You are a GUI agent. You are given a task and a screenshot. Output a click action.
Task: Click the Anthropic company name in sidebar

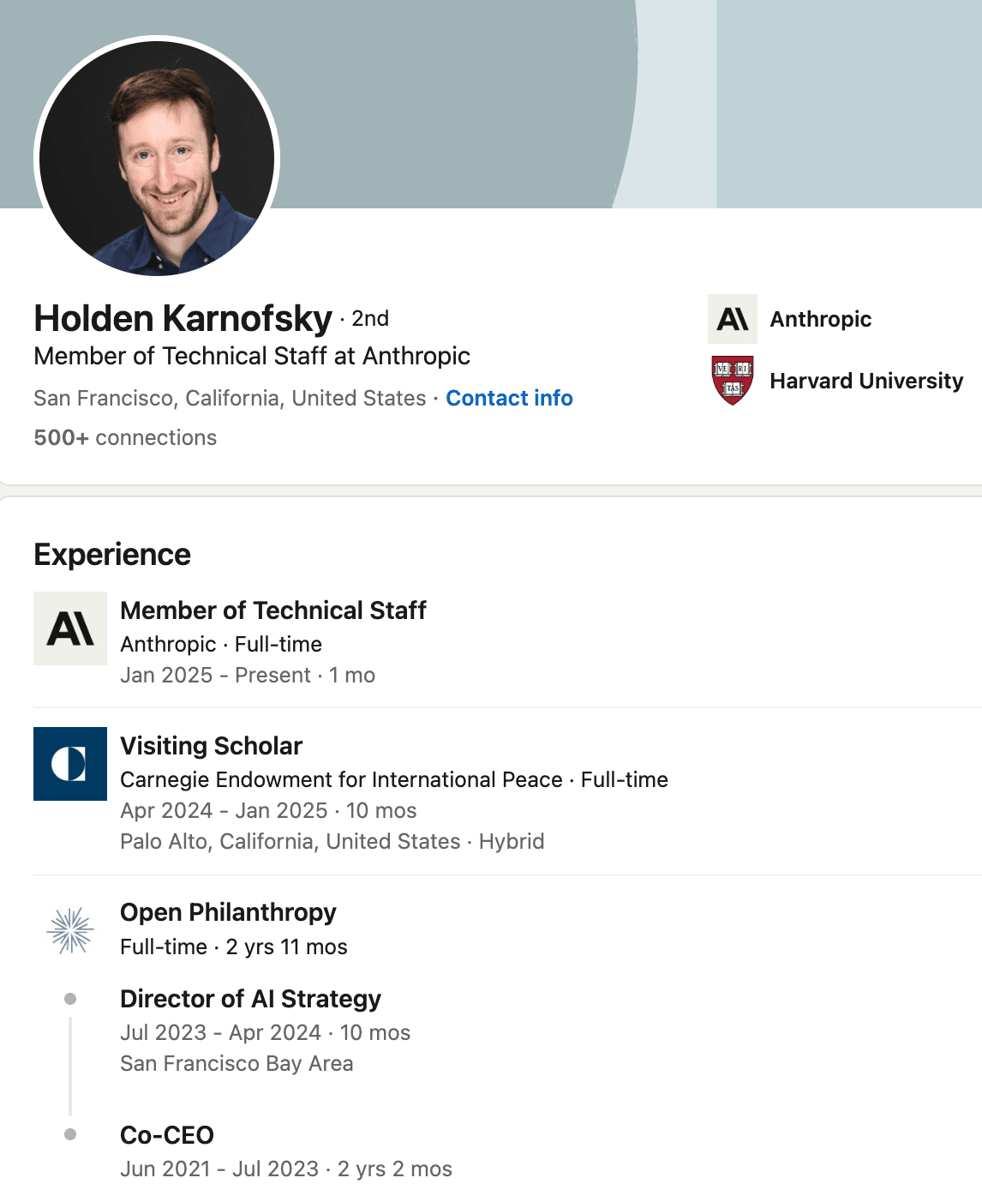(820, 319)
